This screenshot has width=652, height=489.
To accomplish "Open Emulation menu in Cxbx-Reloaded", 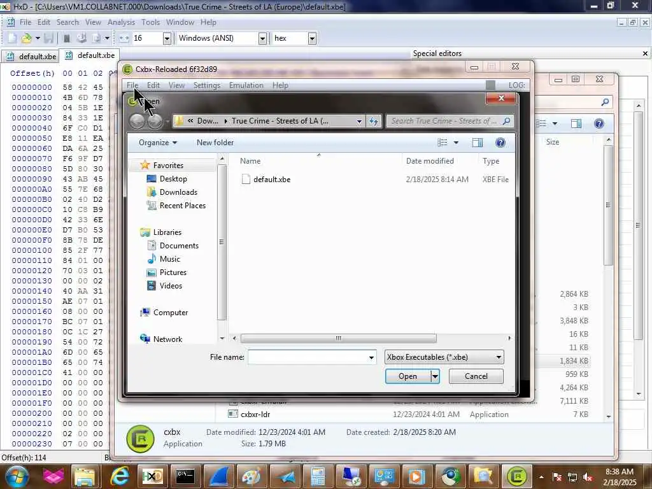I will tap(246, 85).
